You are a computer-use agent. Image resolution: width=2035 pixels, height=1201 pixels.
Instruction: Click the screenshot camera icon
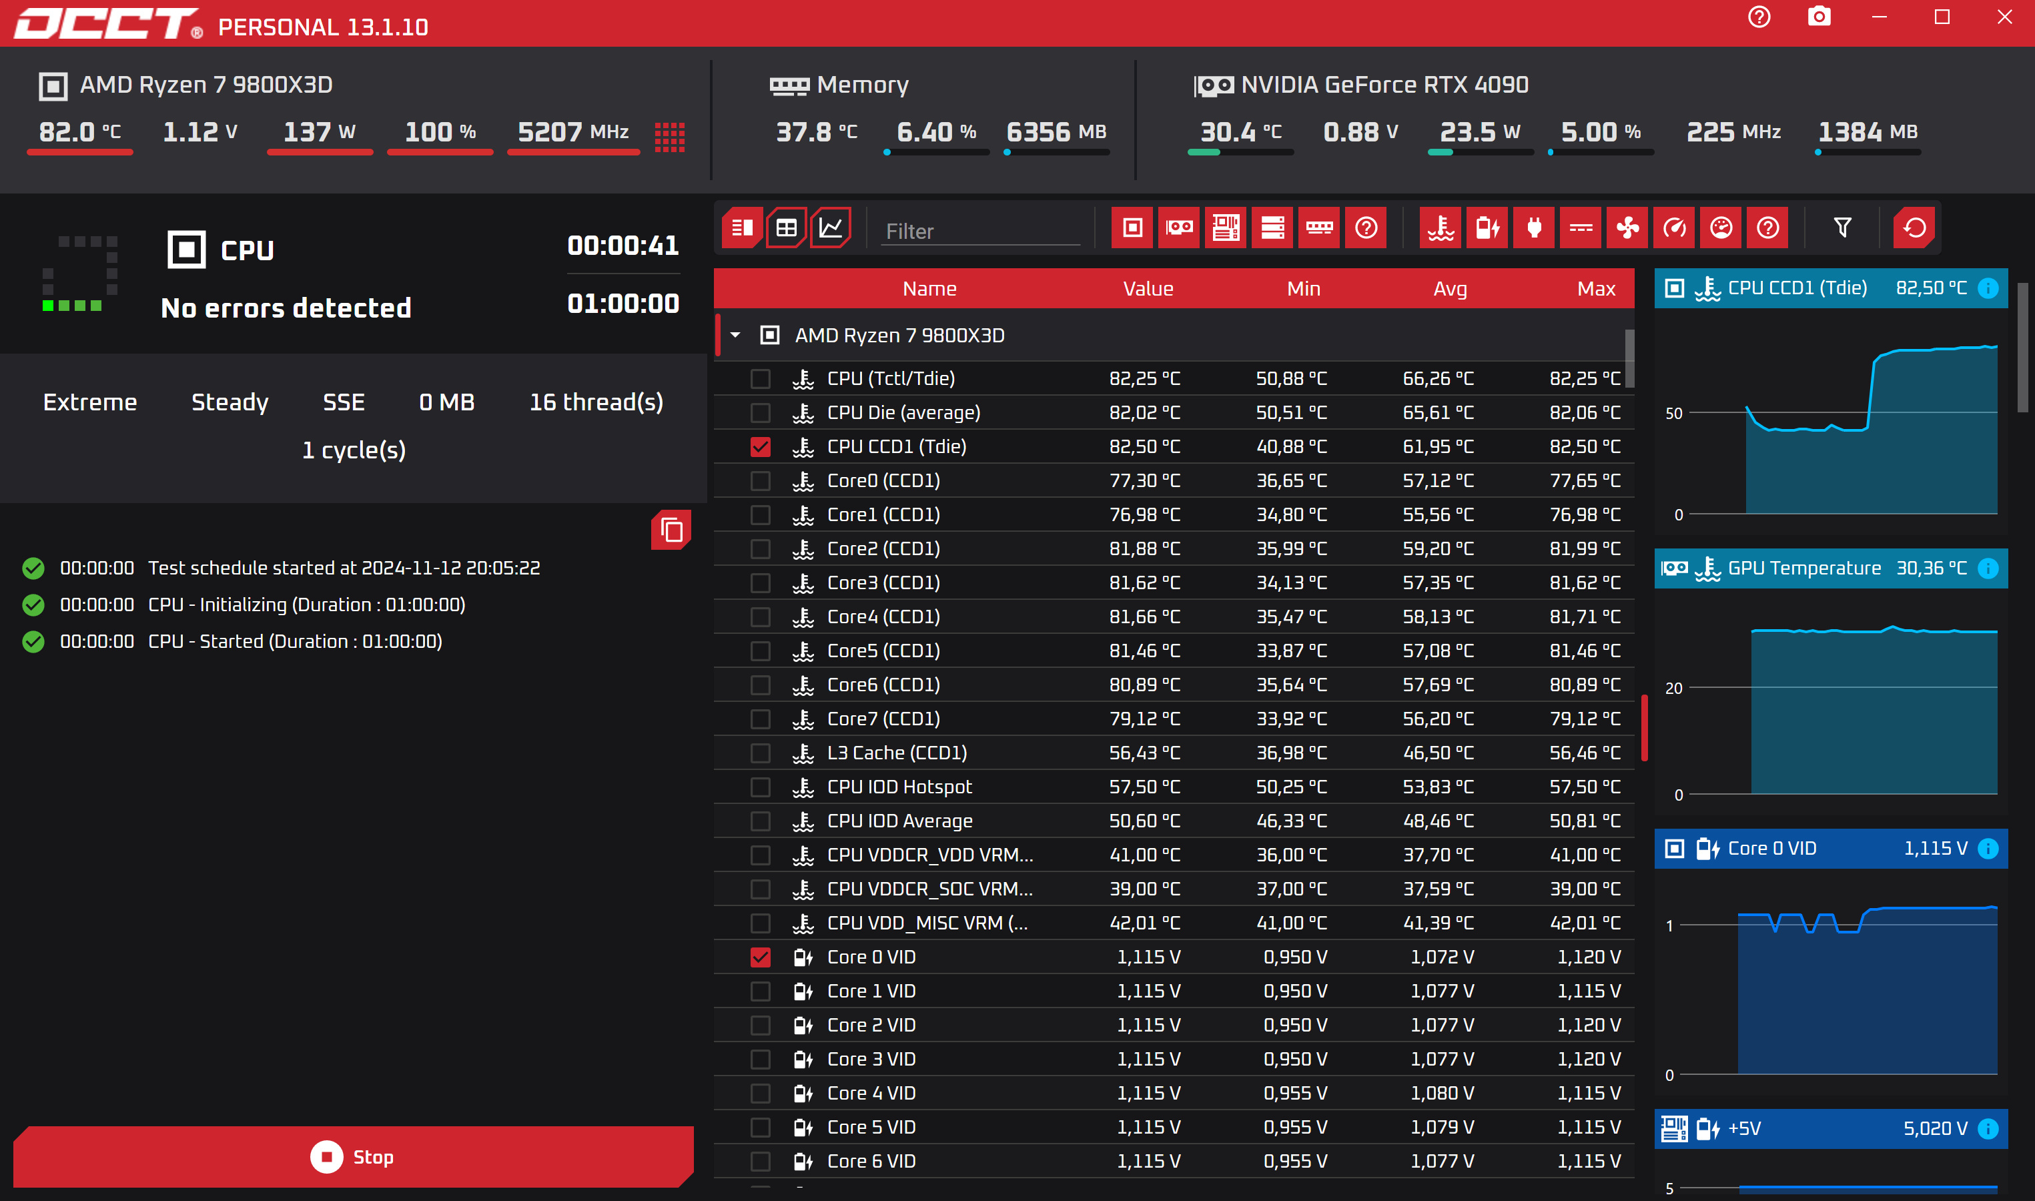[1819, 17]
